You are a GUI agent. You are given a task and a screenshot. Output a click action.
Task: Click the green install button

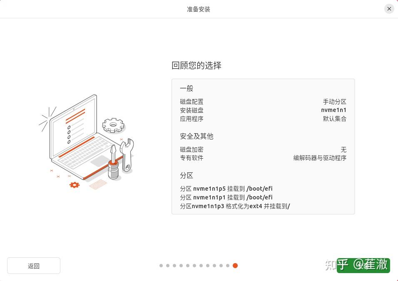363,266
